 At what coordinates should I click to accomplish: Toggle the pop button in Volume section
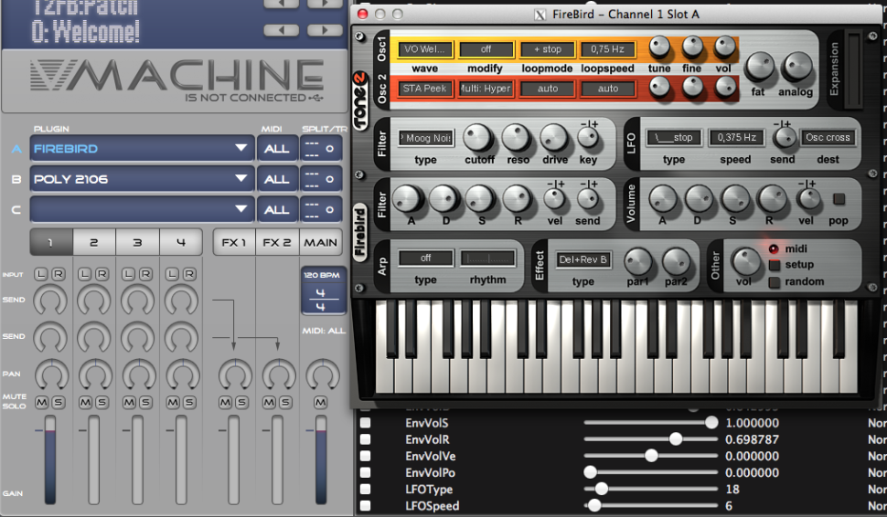839,199
